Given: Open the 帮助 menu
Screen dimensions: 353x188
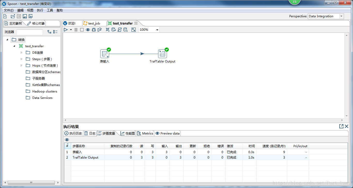Looking at the screenshot, I should tap(60, 10).
